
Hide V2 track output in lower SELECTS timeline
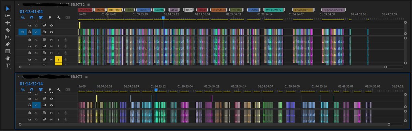click(x=51, y=98)
